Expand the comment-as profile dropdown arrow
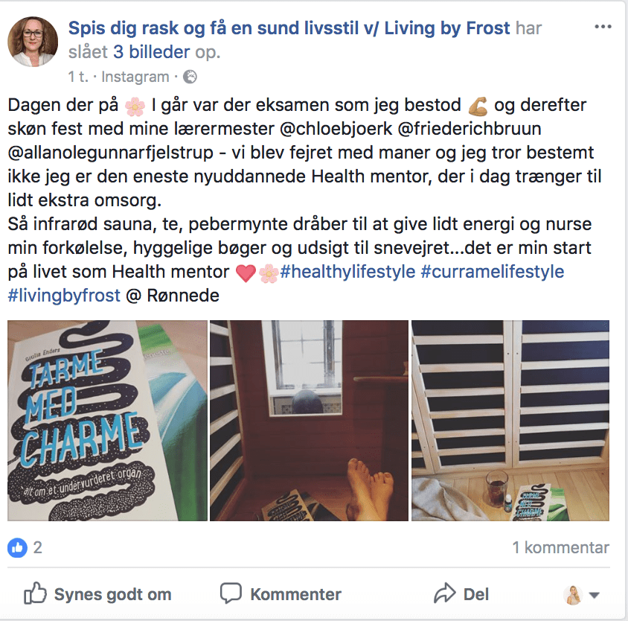 (x=595, y=596)
